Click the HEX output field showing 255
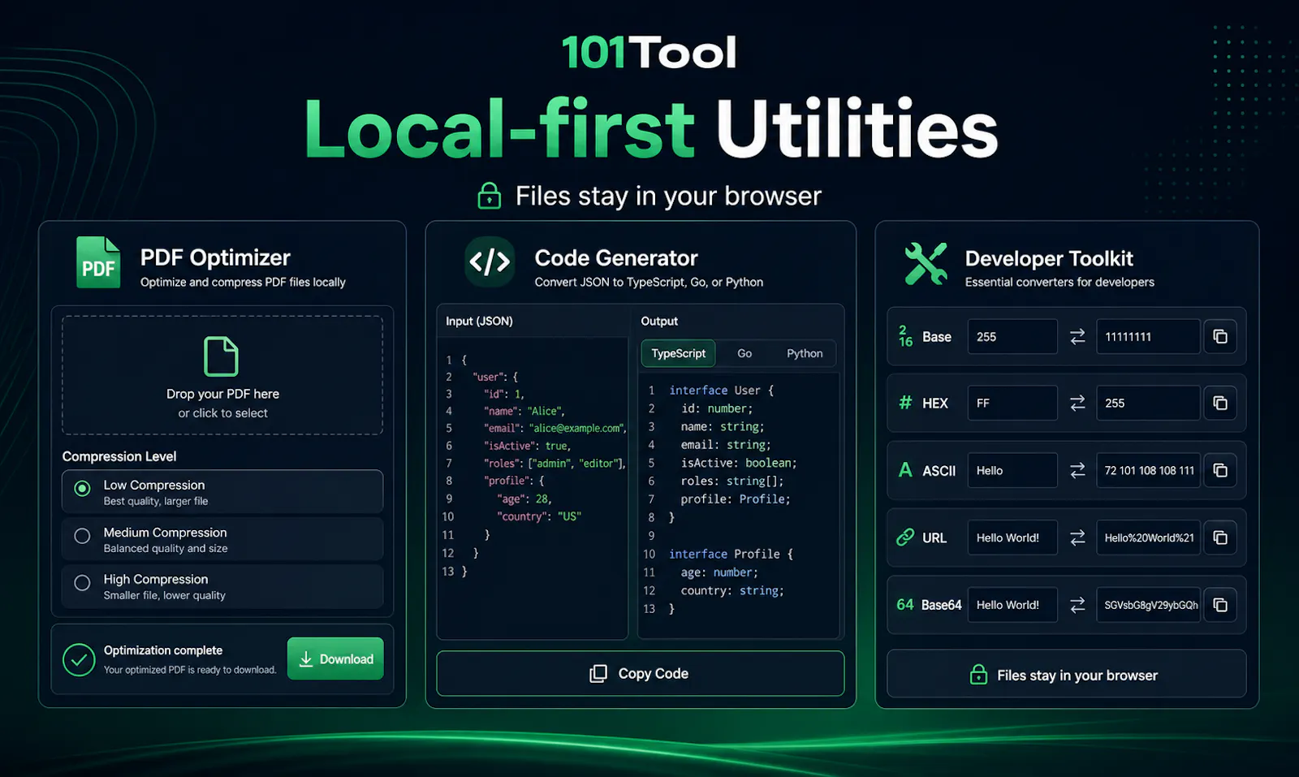Viewport: 1299px width, 777px height. coord(1148,403)
